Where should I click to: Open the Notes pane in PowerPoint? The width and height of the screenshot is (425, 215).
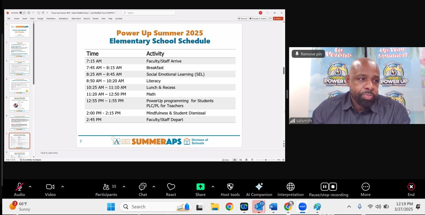pyautogui.click(x=225, y=159)
